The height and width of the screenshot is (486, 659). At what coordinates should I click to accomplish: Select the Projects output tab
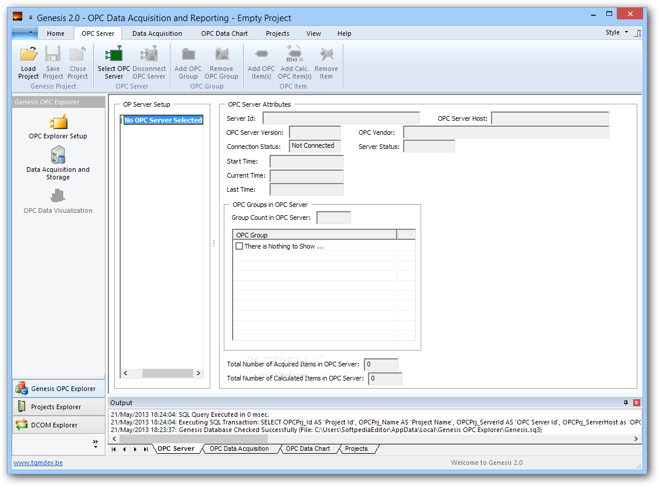[x=356, y=449]
